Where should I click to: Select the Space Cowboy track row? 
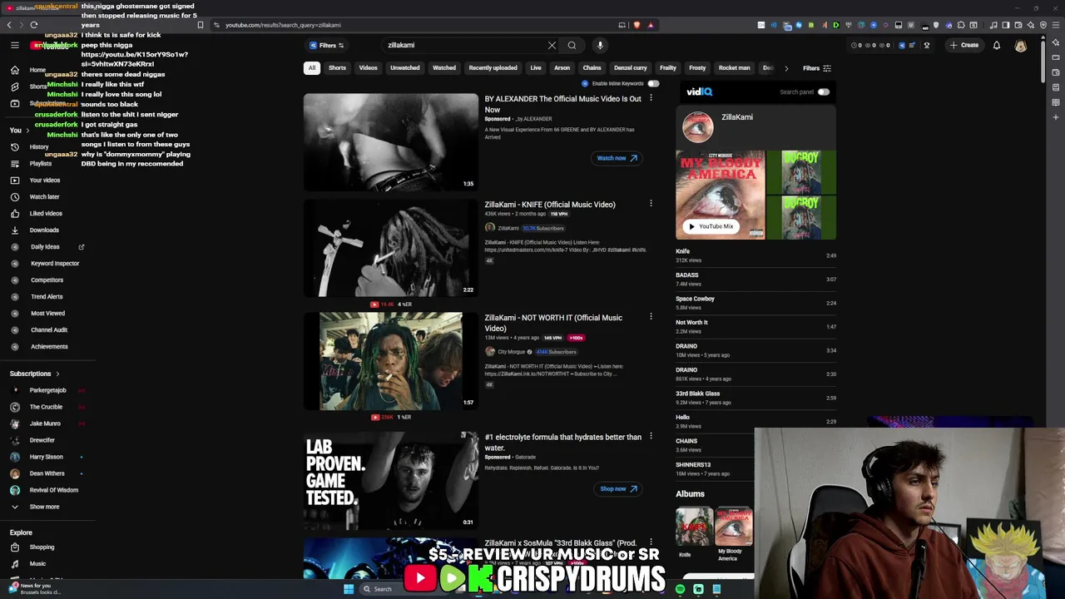755,303
